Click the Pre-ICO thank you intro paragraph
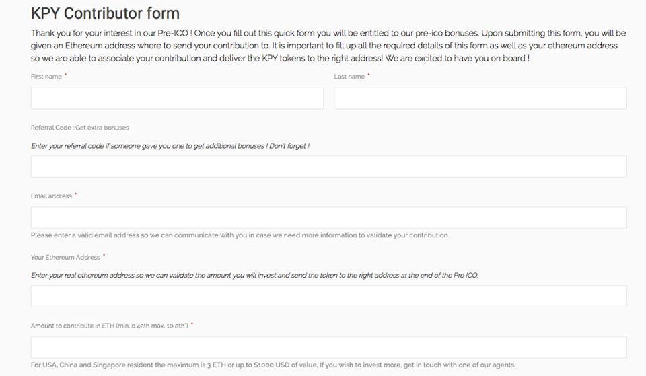This screenshot has width=646, height=376. click(328, 46)
